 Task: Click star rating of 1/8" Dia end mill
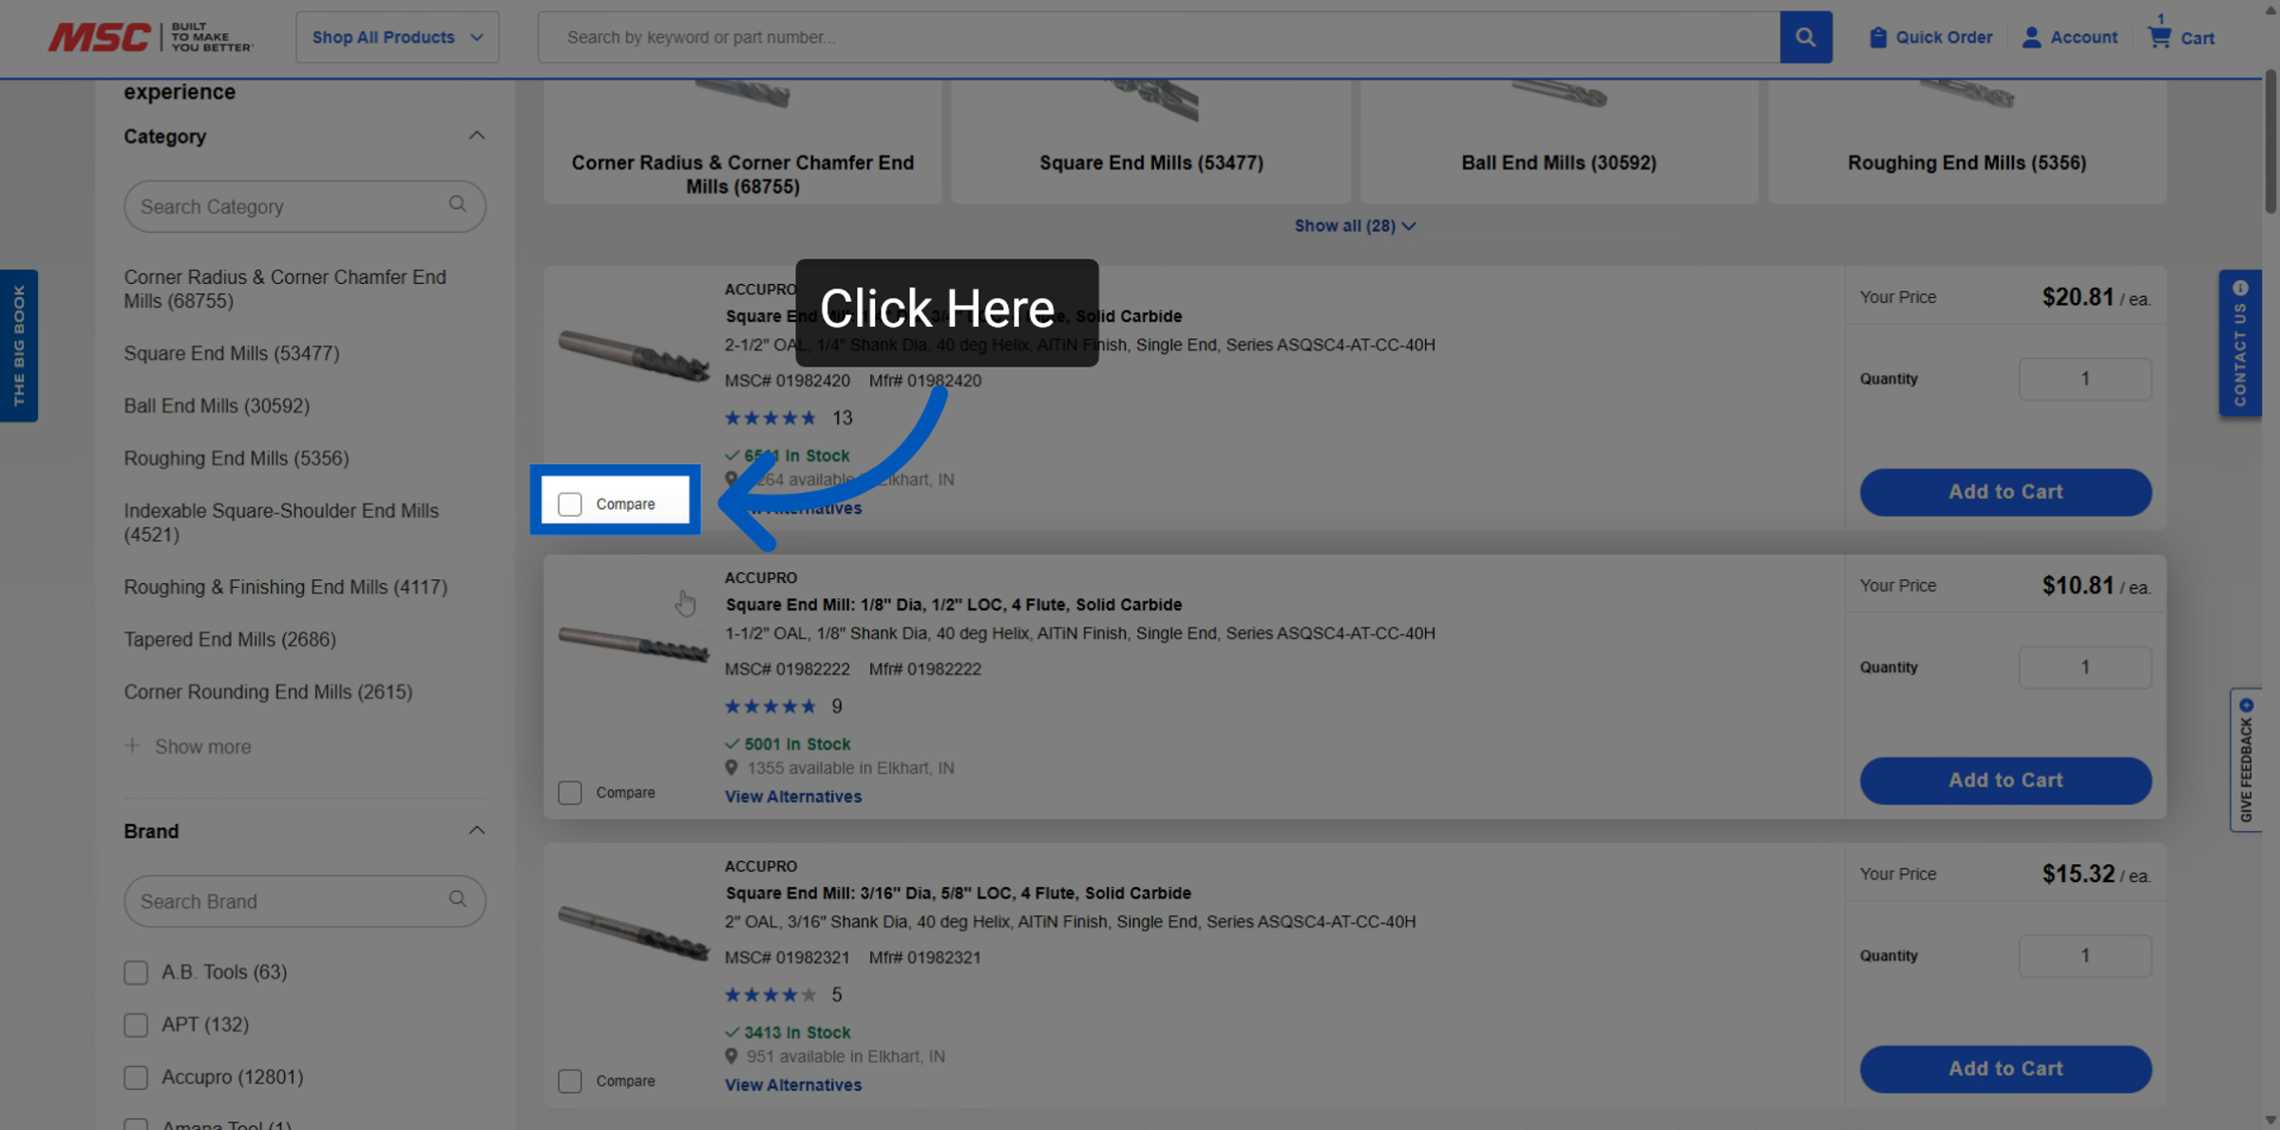point(770,706)
